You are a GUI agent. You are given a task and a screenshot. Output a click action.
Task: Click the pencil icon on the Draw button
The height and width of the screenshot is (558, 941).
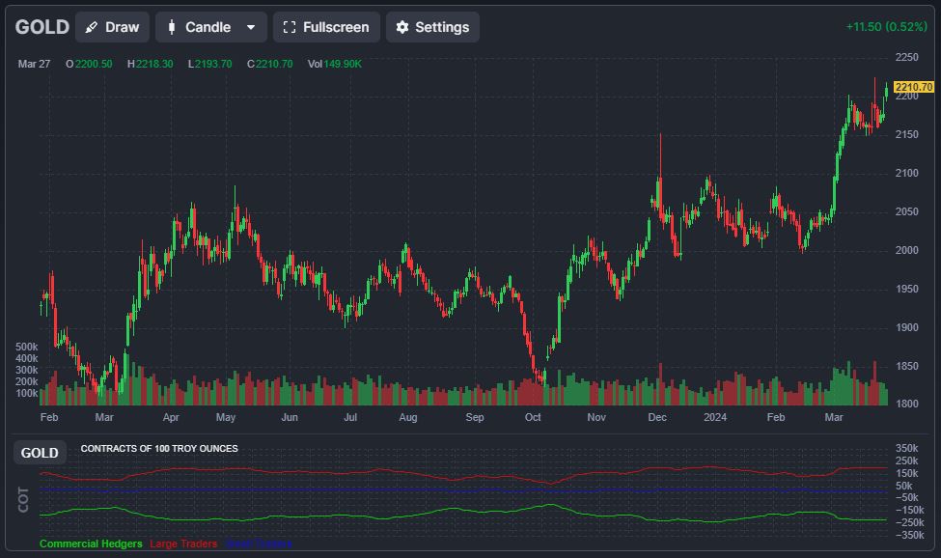[x=92, y=27]
